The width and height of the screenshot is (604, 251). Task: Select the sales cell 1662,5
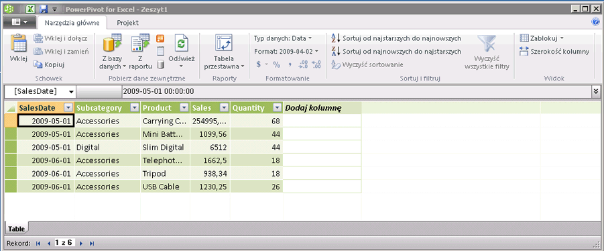point(210,160)
